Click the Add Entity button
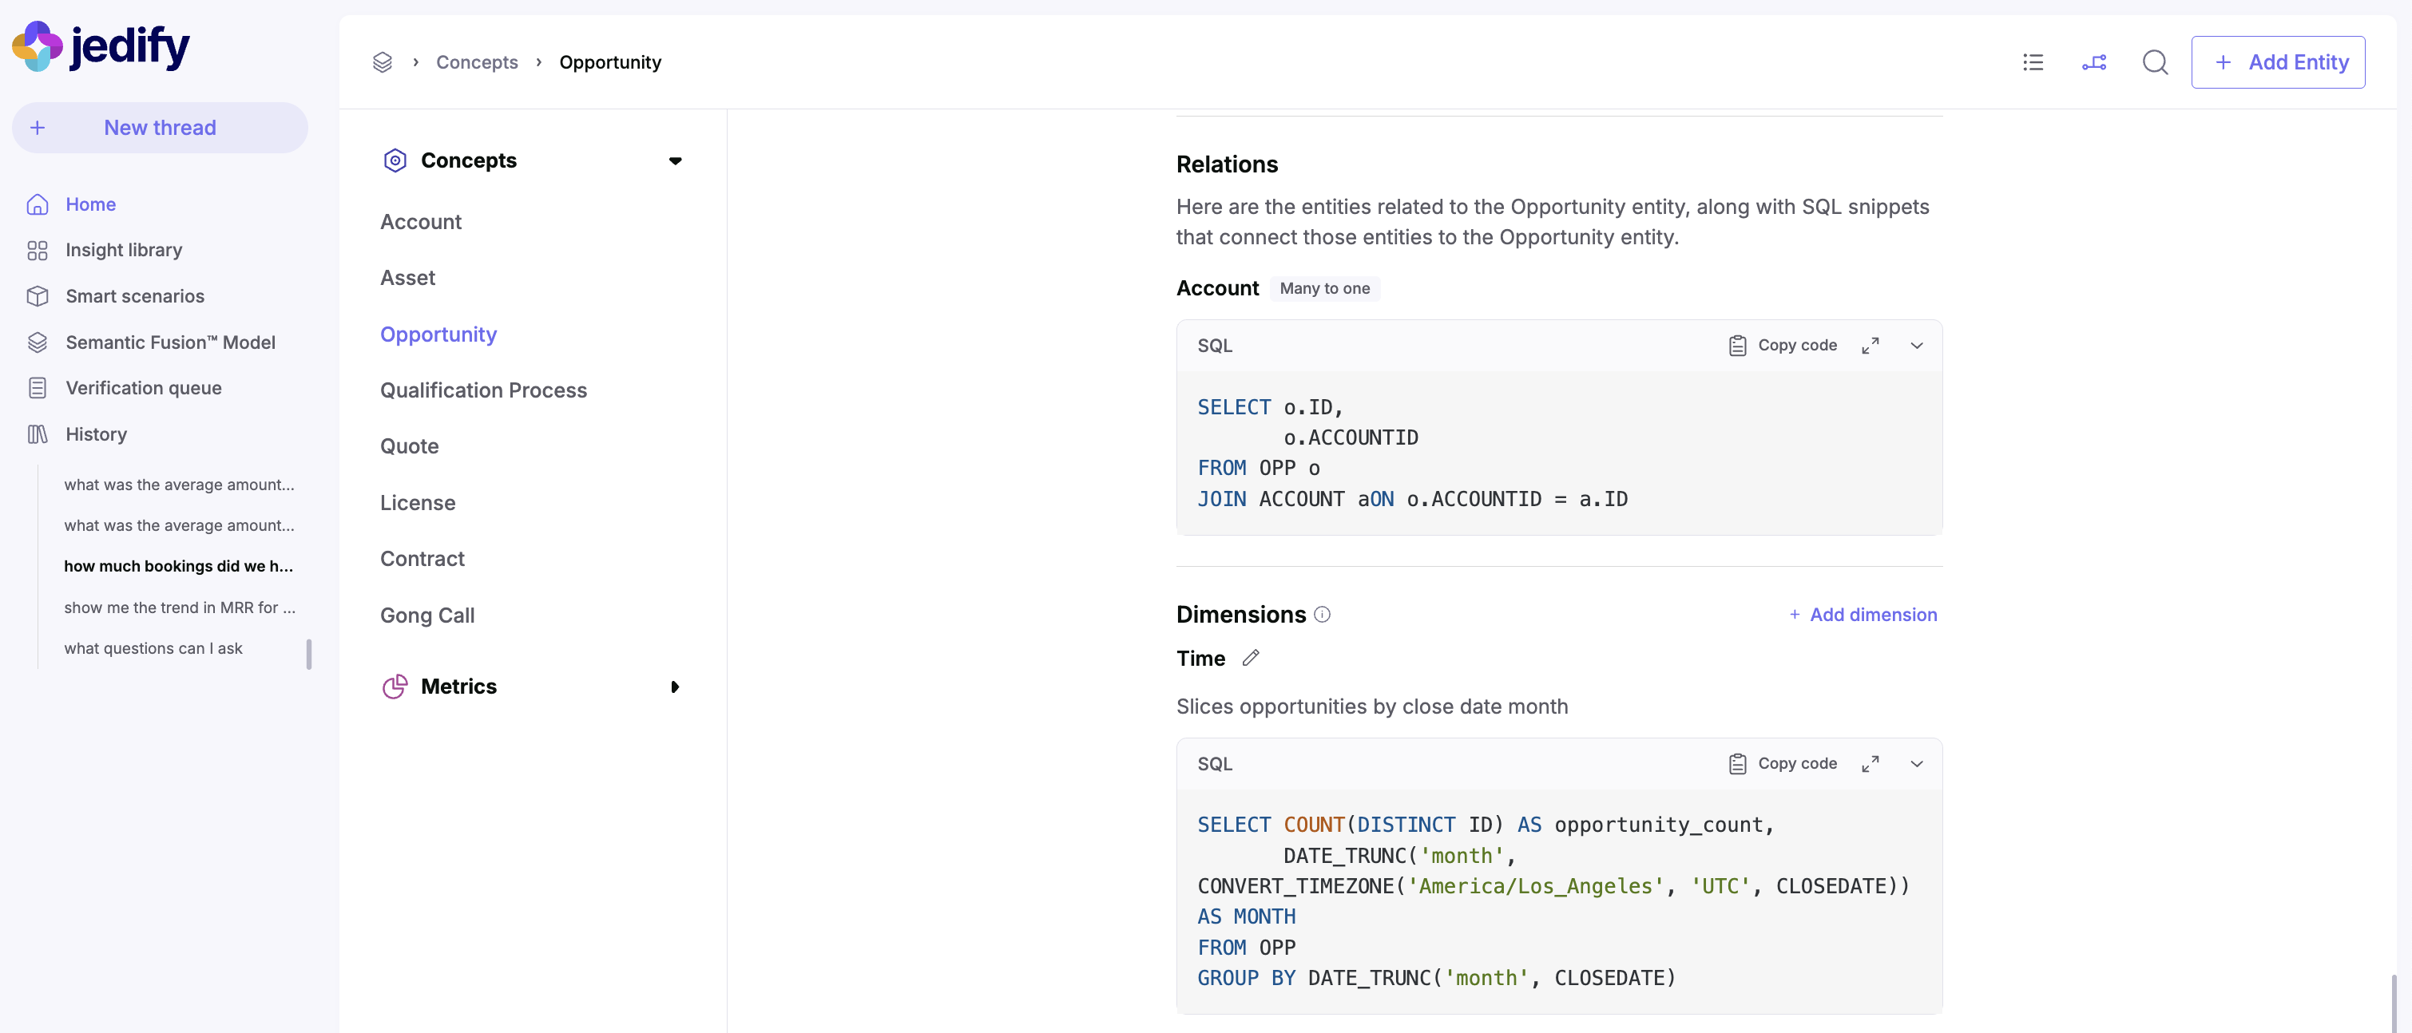 point(2277,61)
